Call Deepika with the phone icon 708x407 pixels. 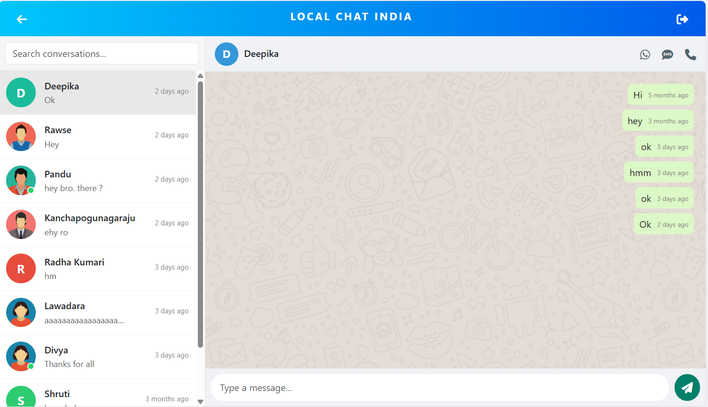pos(691,55)
